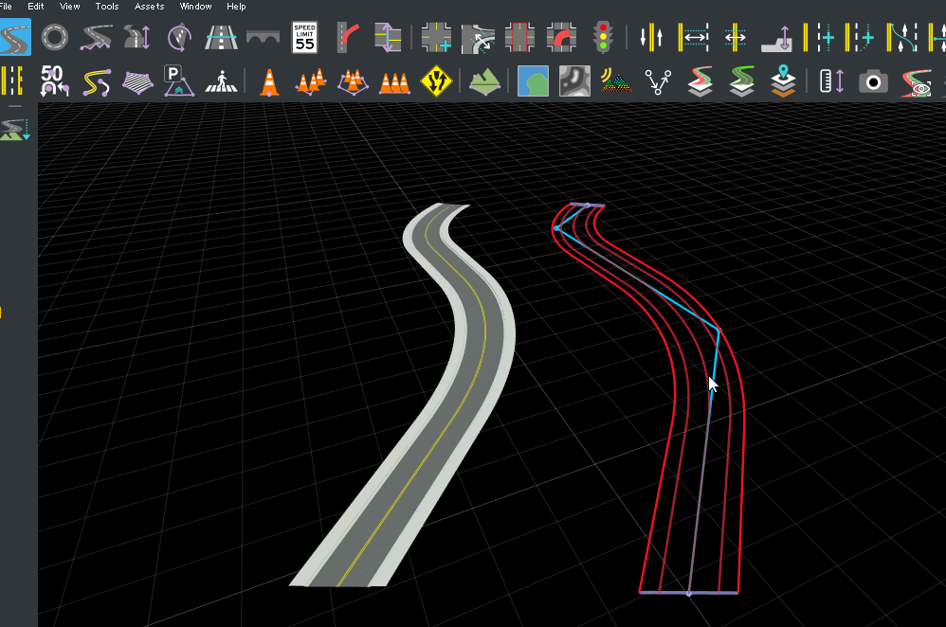Take a capture with the camera tool
Screen dimensions: 946x627
[873, 81]
